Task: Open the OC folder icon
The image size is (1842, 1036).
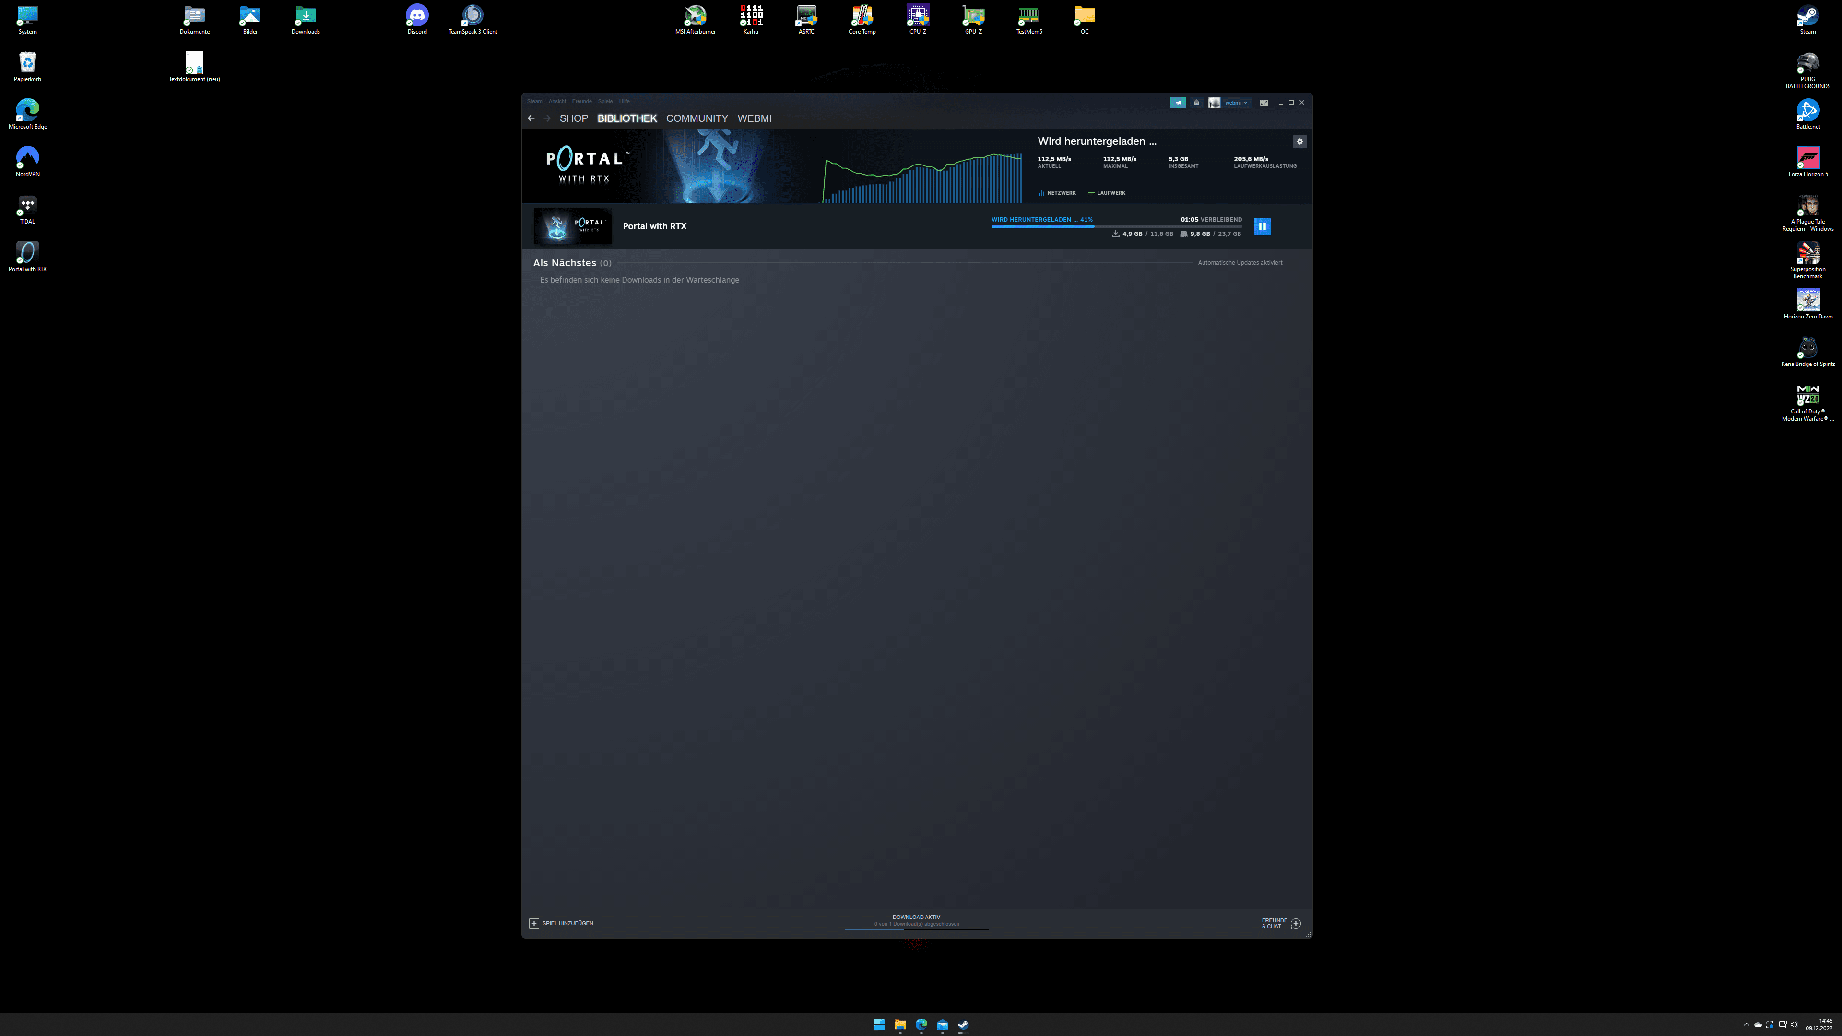Action: (x=1085, y=19)
